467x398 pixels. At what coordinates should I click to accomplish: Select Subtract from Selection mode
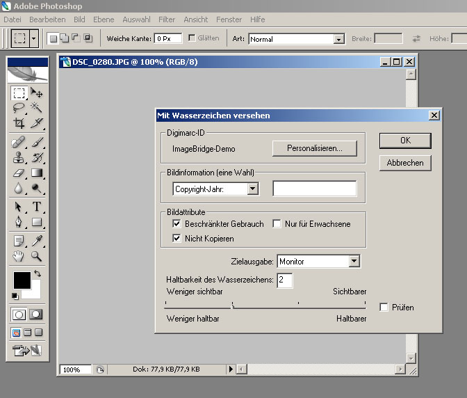point(76,38)
